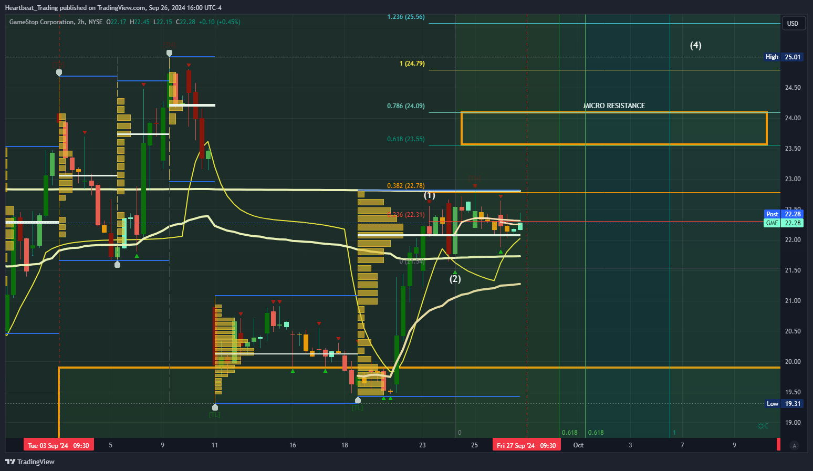Toggle the auto-scale A button
813x471 pixels.
pos(794,446)
